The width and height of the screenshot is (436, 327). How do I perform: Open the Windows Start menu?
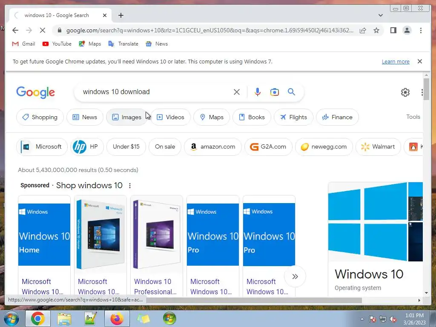(11, 318)
